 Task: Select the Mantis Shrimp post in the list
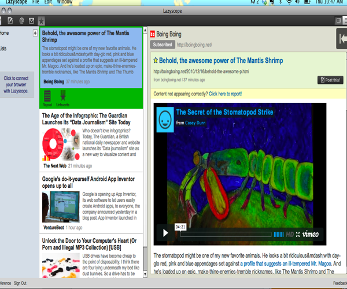(x=91, y=57)
